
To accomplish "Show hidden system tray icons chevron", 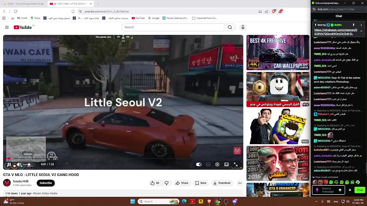I will click(316, 201).
